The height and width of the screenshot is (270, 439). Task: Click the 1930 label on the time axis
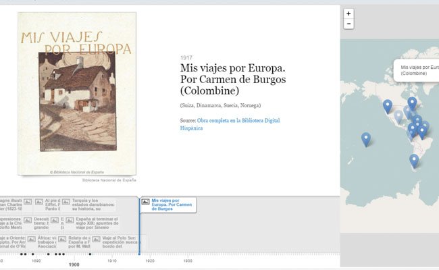pos(188,261)
